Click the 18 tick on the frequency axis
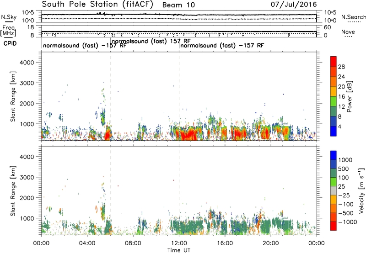The height and width of the screenshot is (253, 366). (x=31, y=27)
